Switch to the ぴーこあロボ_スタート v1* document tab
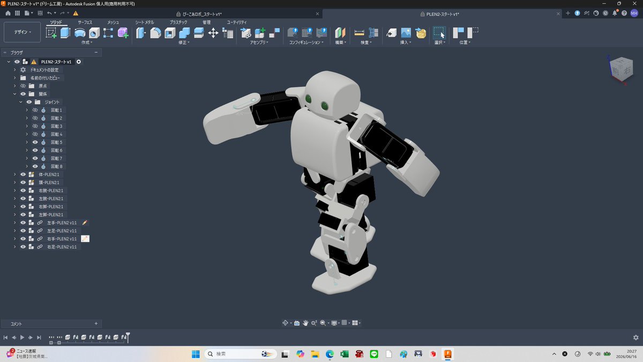Screen dimensions: 643x362 [x=199, y=13]
